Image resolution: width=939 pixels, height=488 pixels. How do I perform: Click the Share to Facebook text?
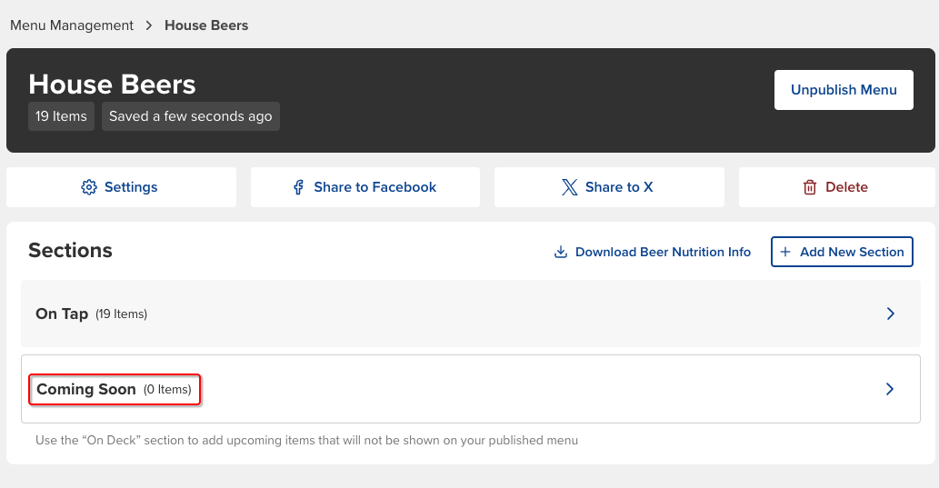tap(375, 187)
